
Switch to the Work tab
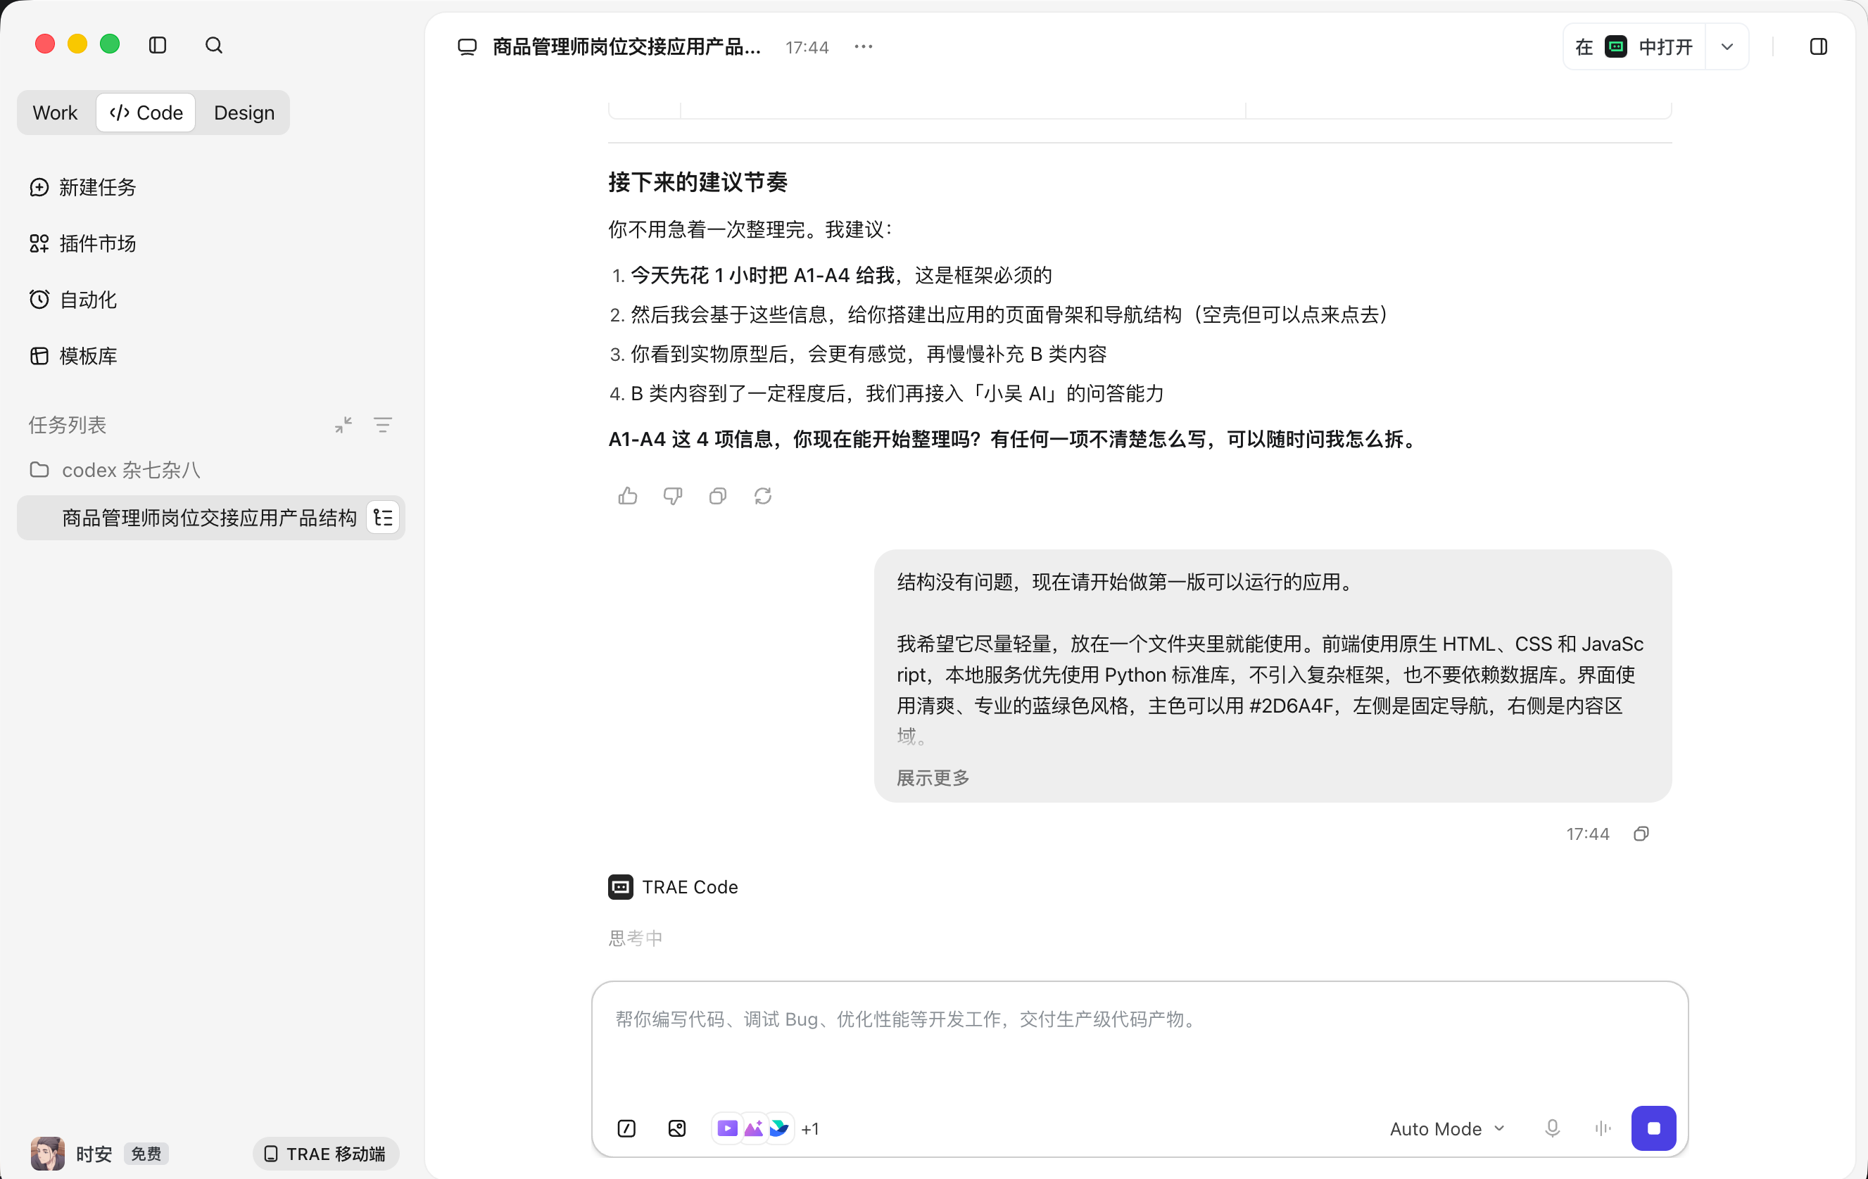tap(55, 113)
